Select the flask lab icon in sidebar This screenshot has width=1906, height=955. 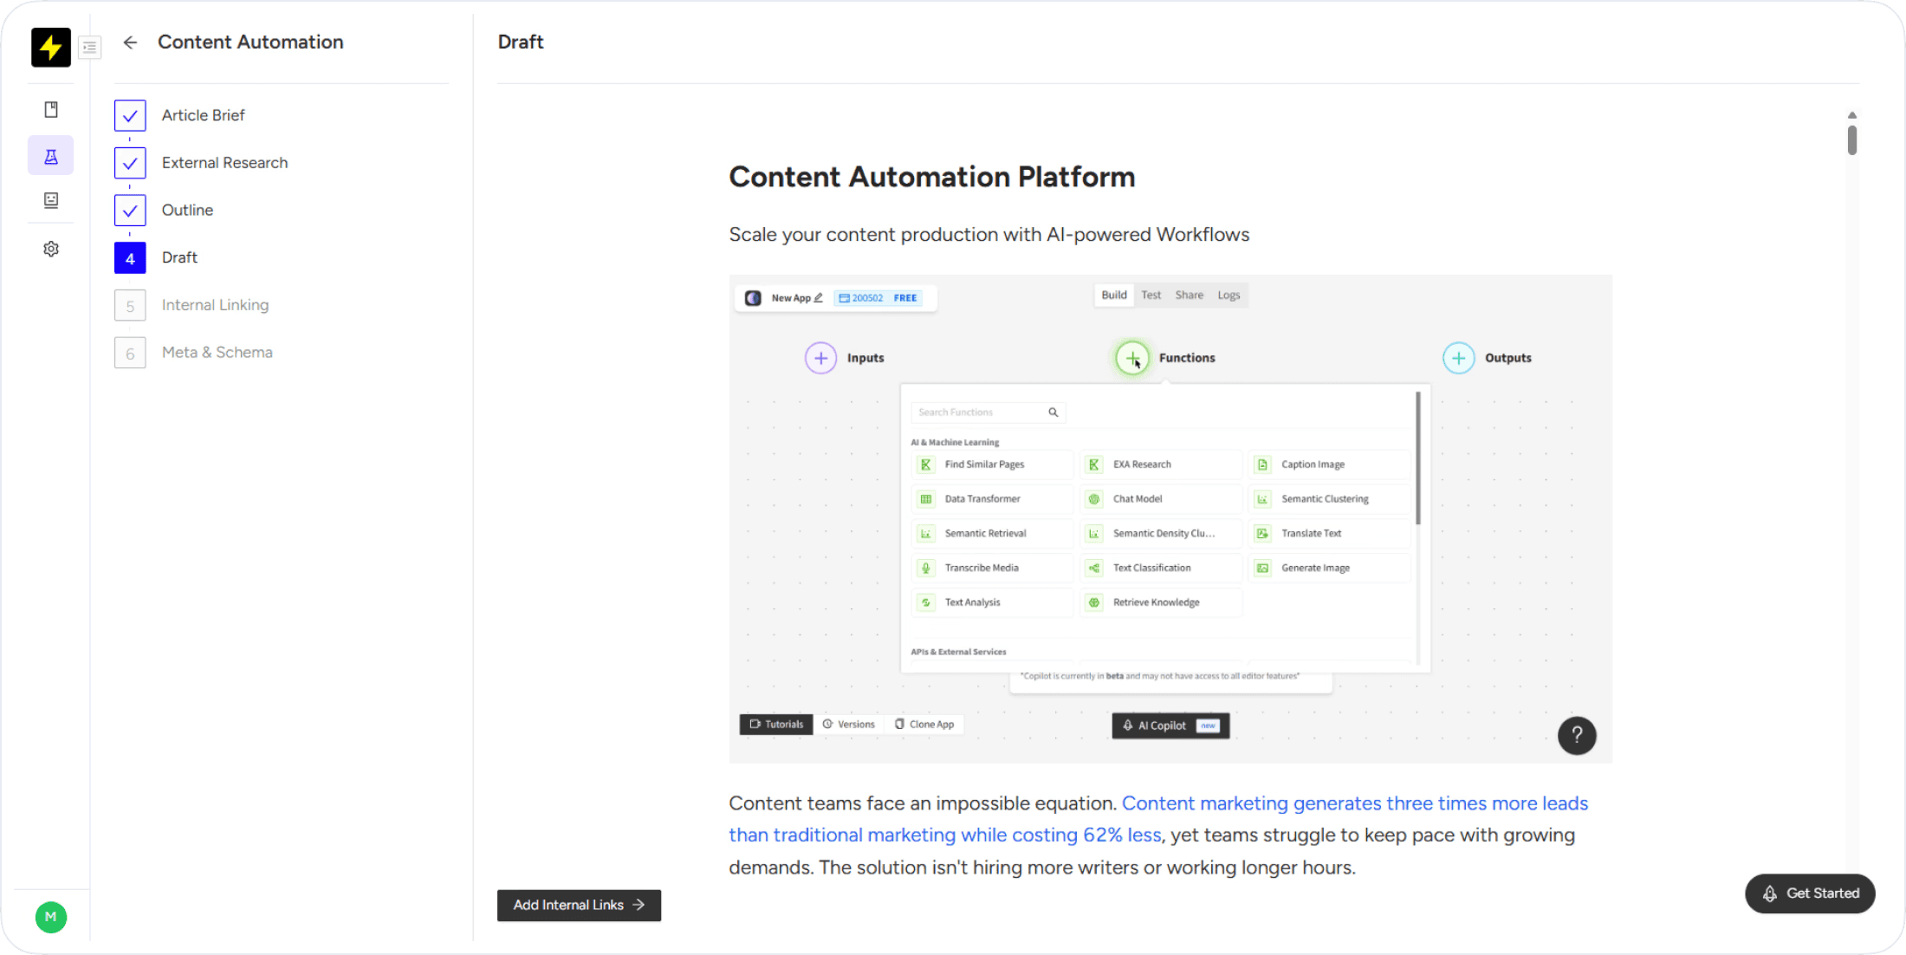[x=51, y=156]
